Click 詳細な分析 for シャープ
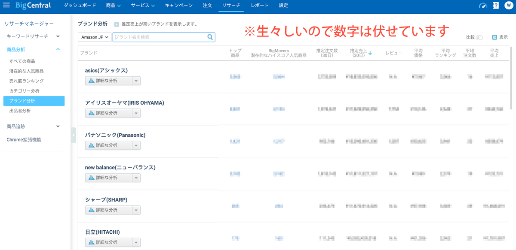Image resolution: width=516 pixels, height=250 pixels. tap(108, 210)
